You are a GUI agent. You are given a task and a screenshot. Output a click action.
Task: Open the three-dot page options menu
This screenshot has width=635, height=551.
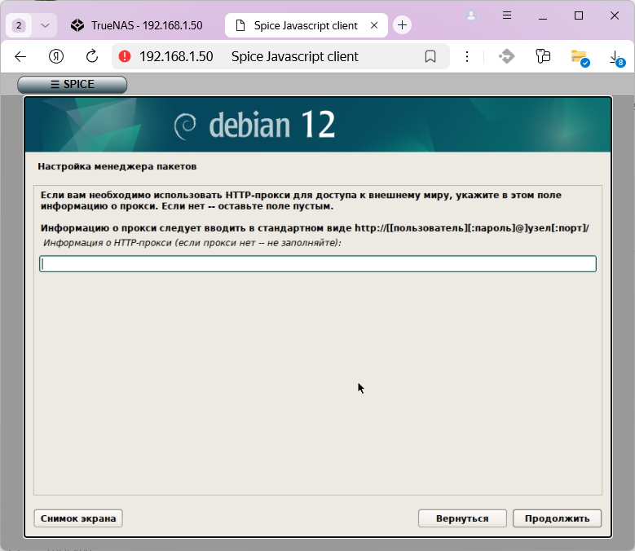click(x=467, y=56)
